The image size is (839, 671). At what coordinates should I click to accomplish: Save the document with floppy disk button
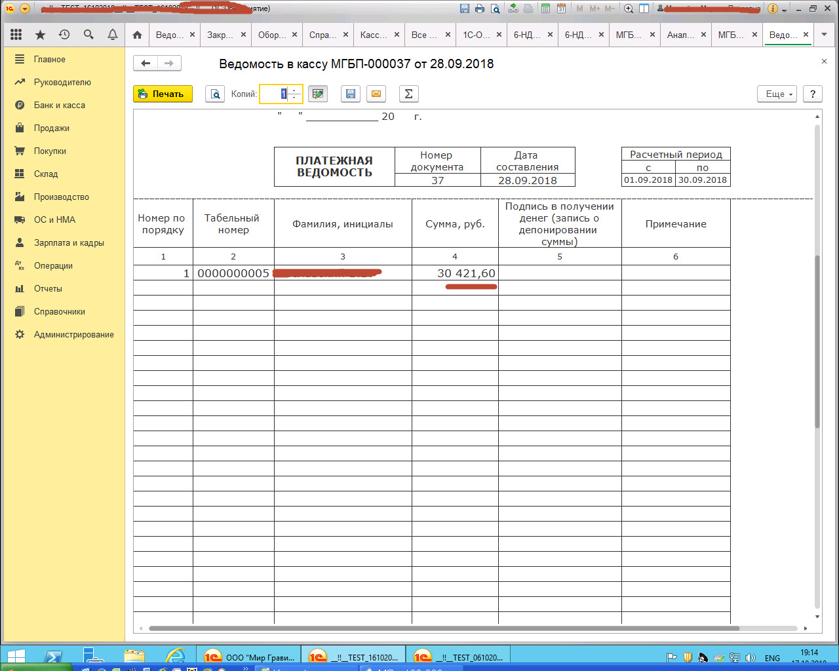(x=351, y=94)
